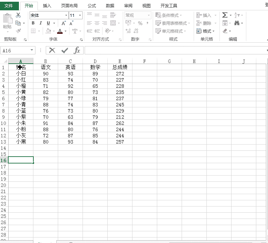Open Find & Select binoculars icon
Image resolution: width=268 pixels, height=243 pixels.
coord(237,23)
